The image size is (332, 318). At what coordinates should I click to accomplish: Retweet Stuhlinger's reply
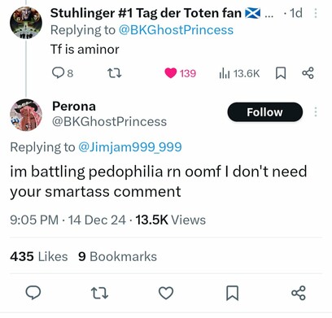click(115, 73)
